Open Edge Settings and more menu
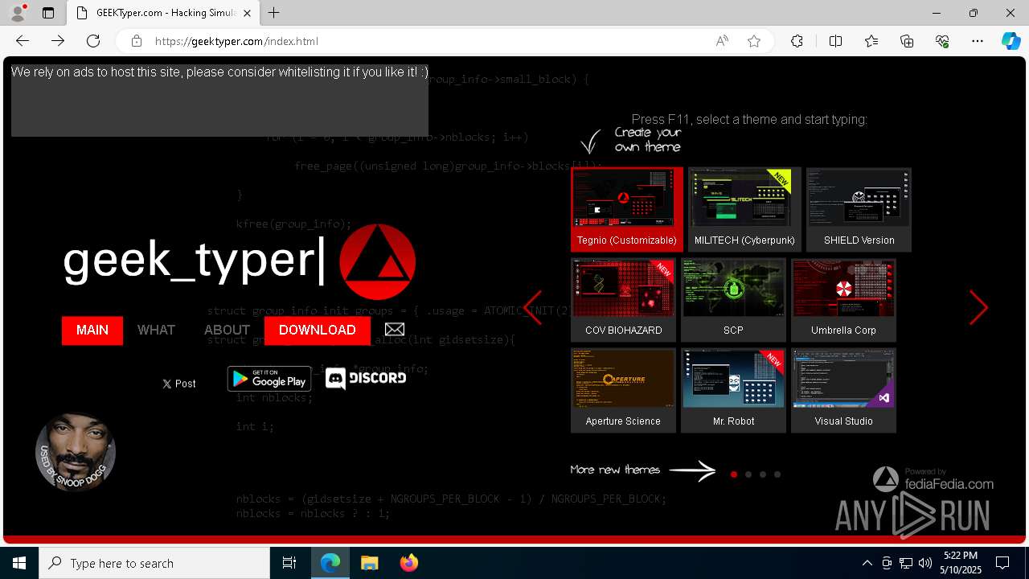The height and width of the screenshot is (579, 1029). coord(978,41)
